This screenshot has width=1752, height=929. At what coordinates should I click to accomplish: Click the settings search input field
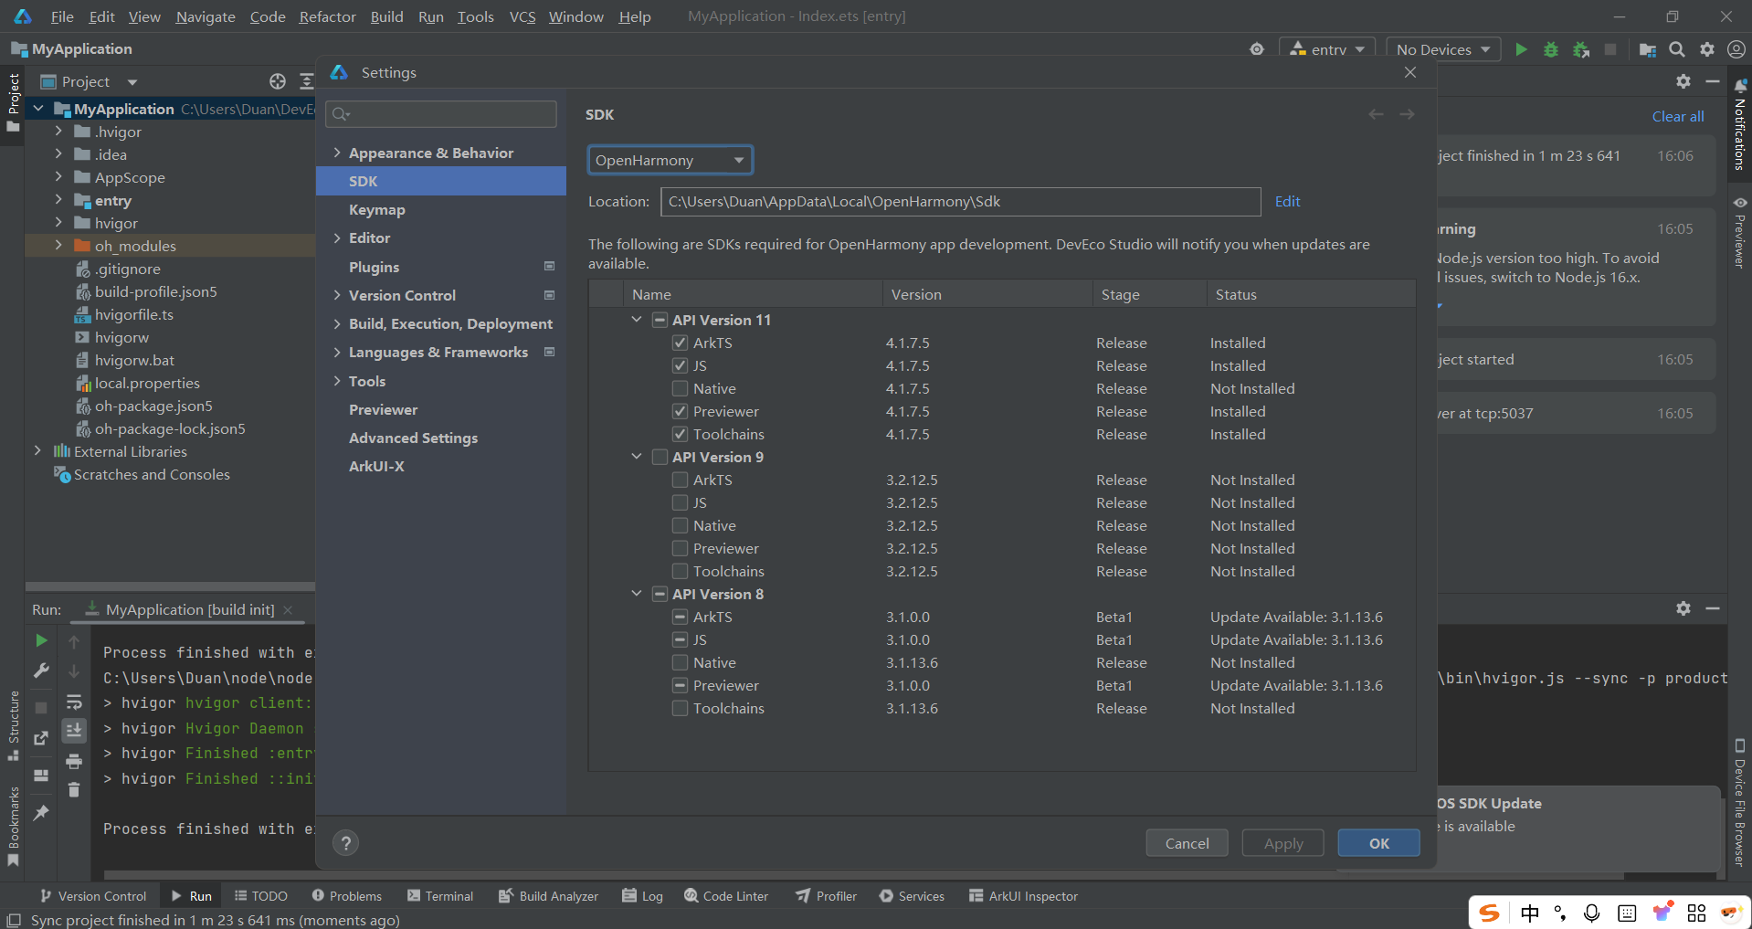point(441,113)
